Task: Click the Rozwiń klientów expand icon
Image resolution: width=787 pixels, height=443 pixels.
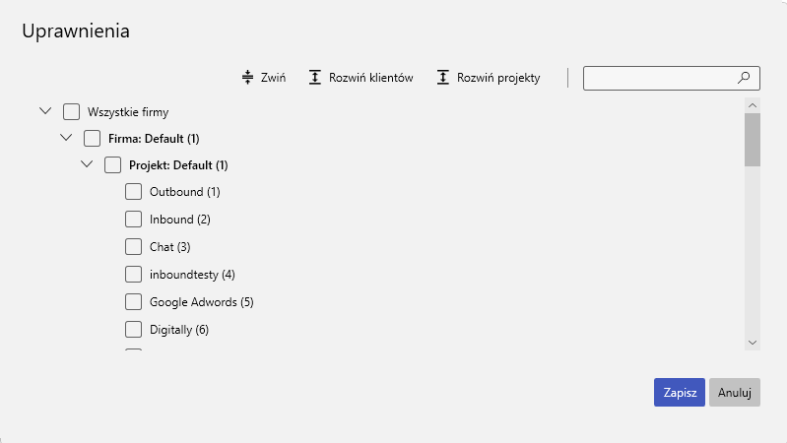Action: [315, 78]
